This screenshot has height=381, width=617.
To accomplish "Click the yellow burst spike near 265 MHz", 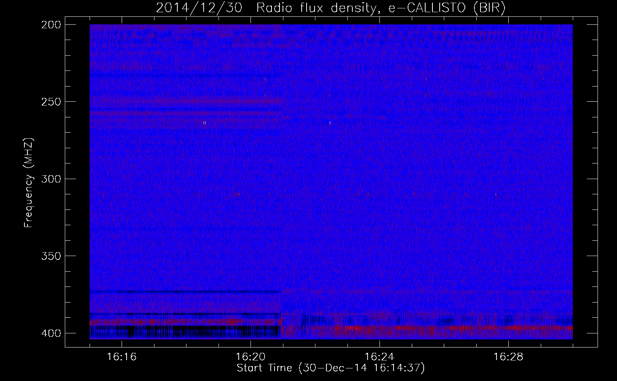I will (205, 123).
